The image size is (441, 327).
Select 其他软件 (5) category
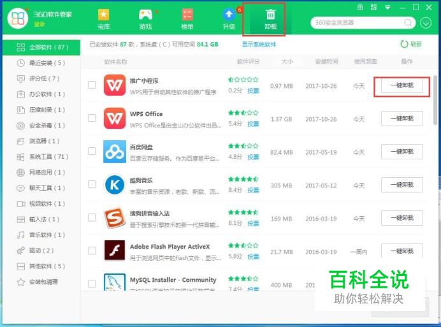click(41, 266)
